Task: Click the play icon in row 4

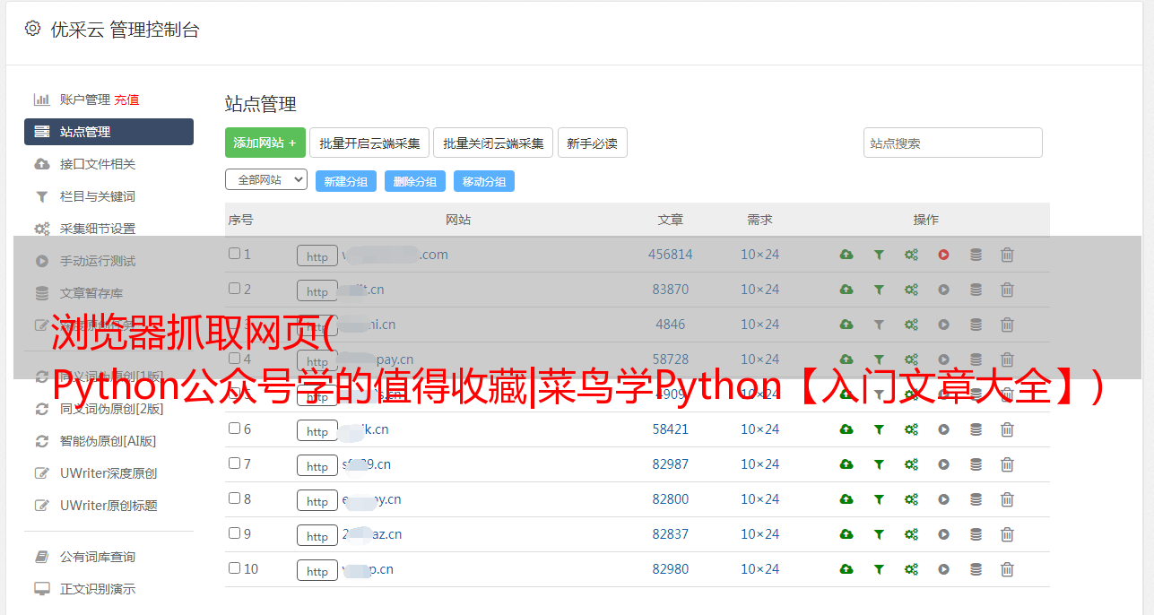Action: tap(943, 359)
